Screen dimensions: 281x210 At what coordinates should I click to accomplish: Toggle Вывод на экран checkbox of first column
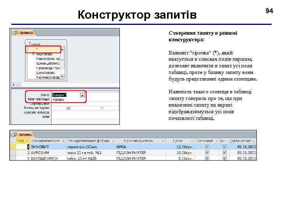pos(68,108)
